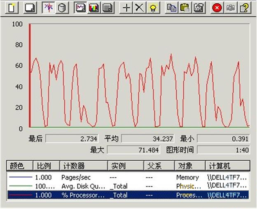This screenshot has width=257, height=209.
Task: Click the 实例 column header
Action: [x=126, y=166]
